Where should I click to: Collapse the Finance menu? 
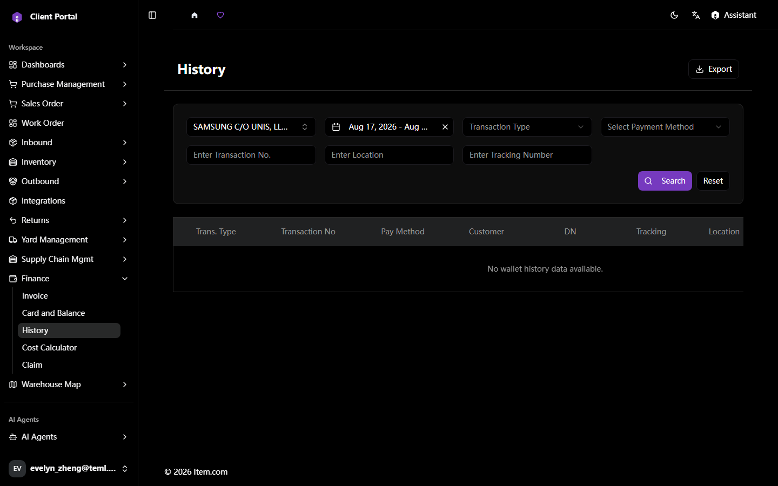[69, 279]
